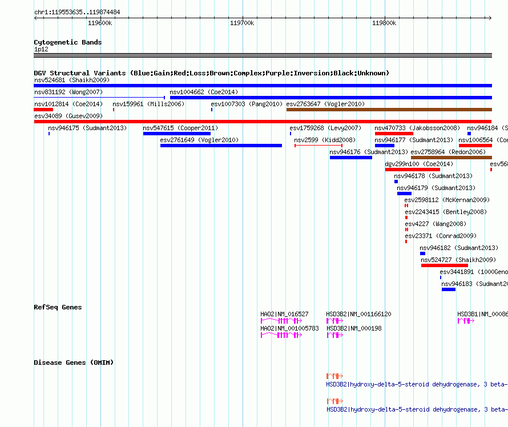Select the nsv470733 (Jakobsson2008) red bar
508x427 pixels.
[394, 134]
